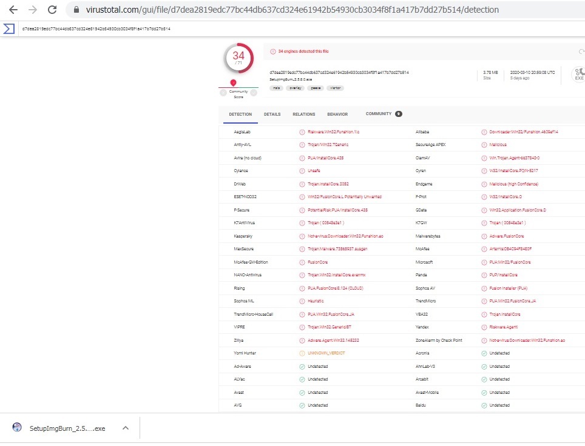Click the 'via-tor' tag
Screen dimensions: 585x446
pos(335,88)
